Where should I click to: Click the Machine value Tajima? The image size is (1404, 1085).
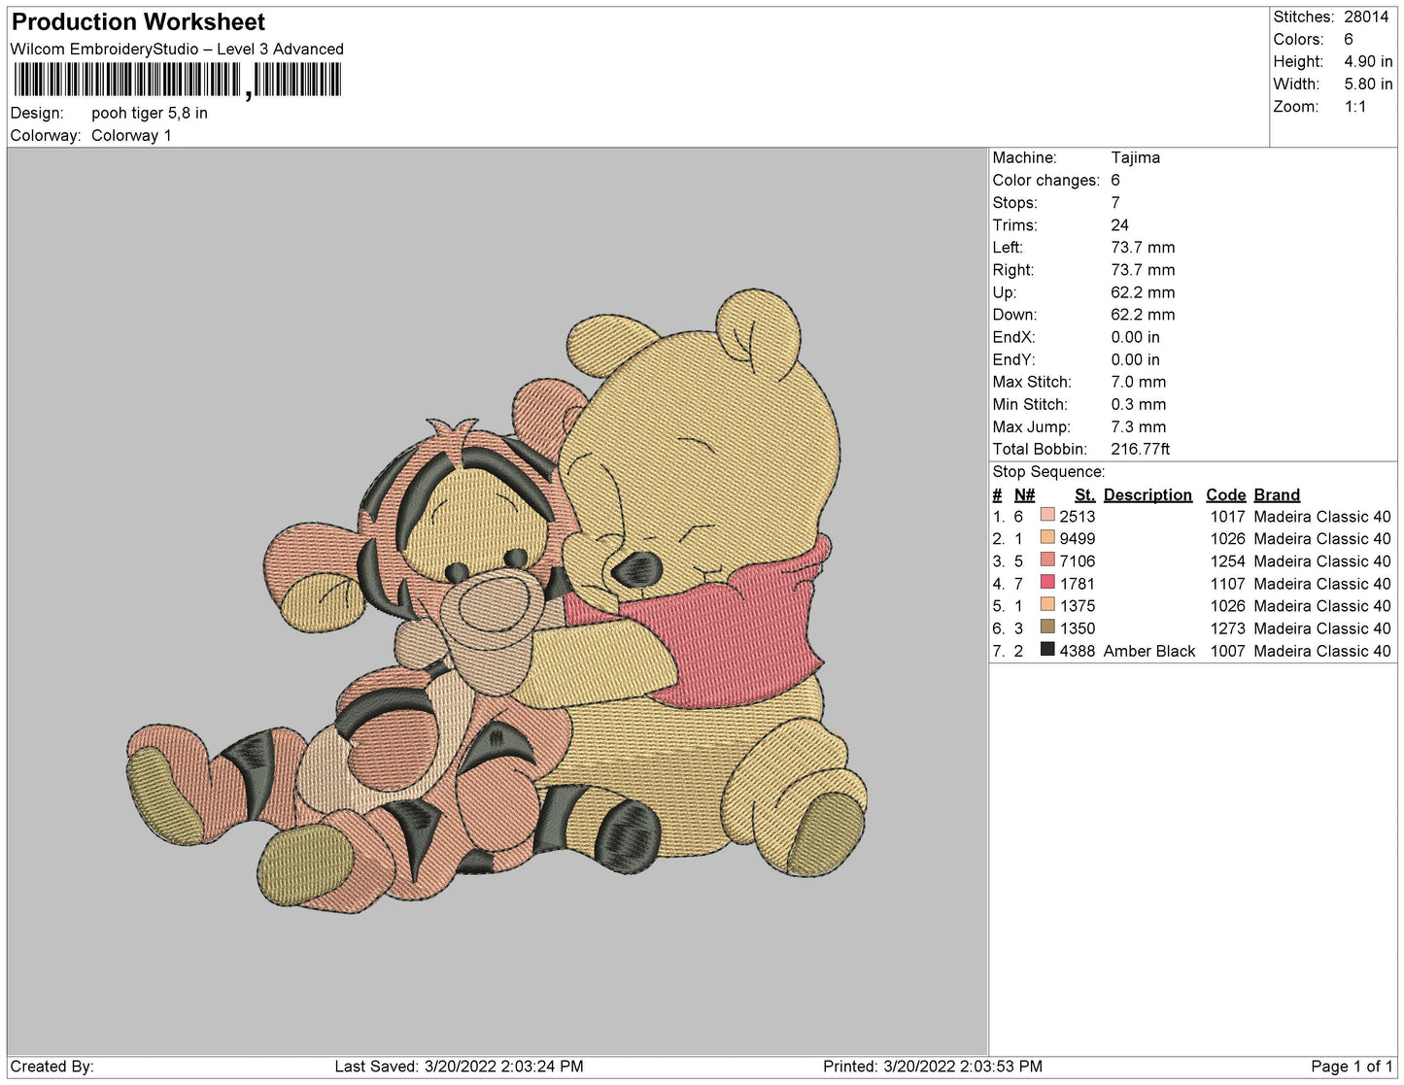[x=1135, y=157]
